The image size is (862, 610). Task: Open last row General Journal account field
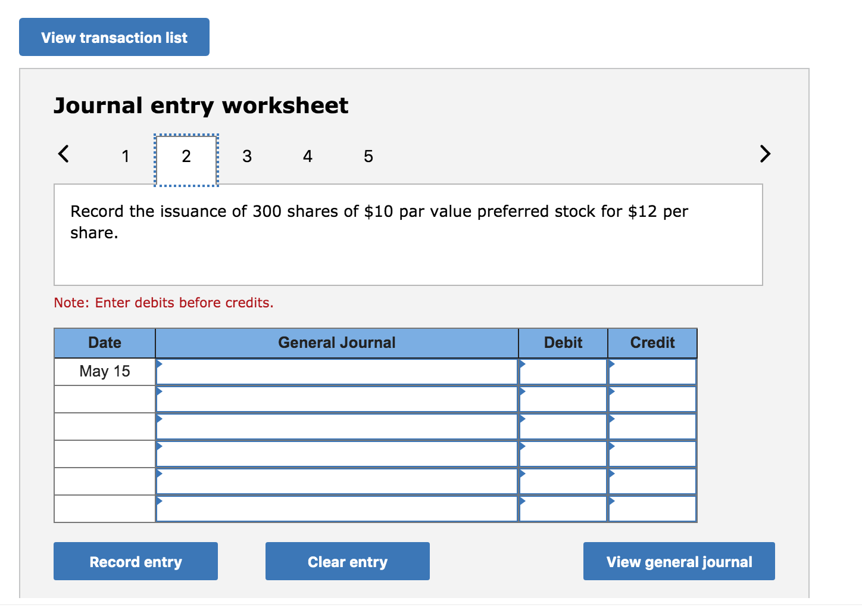(337, 509)
